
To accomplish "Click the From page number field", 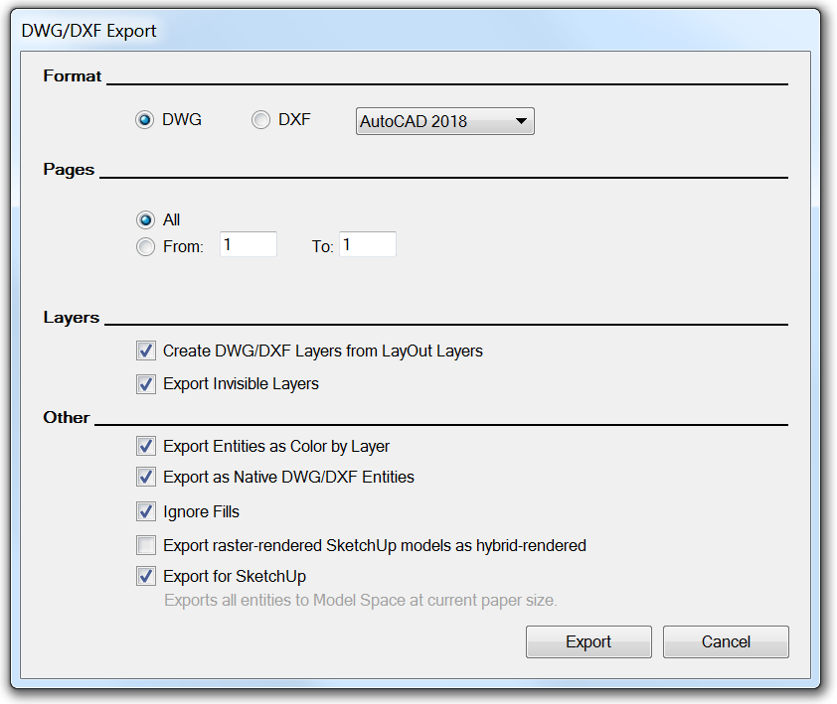I will [x=248, y=244].
